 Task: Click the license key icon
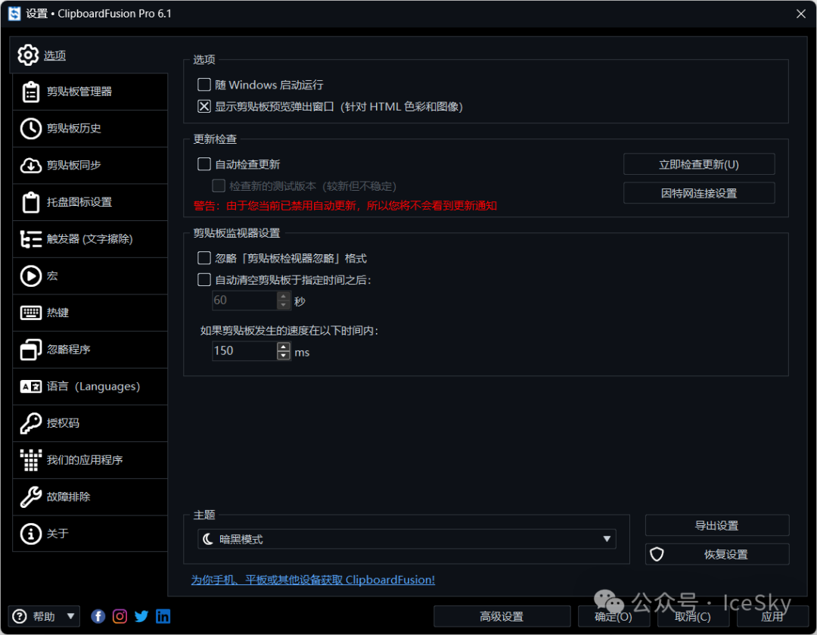click(30, 423)
